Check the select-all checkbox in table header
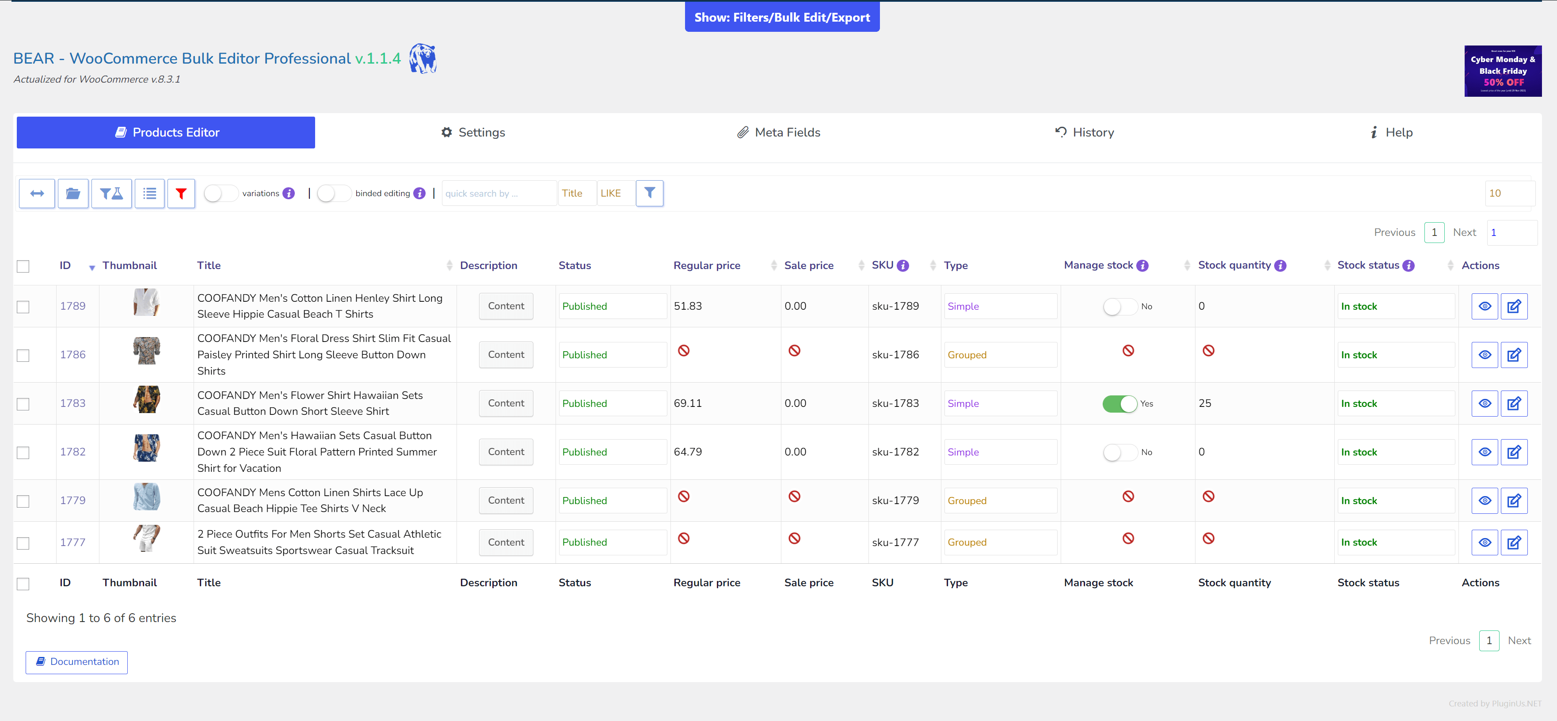This screenshot has height=721, width=1557. [x=23, y=266]
